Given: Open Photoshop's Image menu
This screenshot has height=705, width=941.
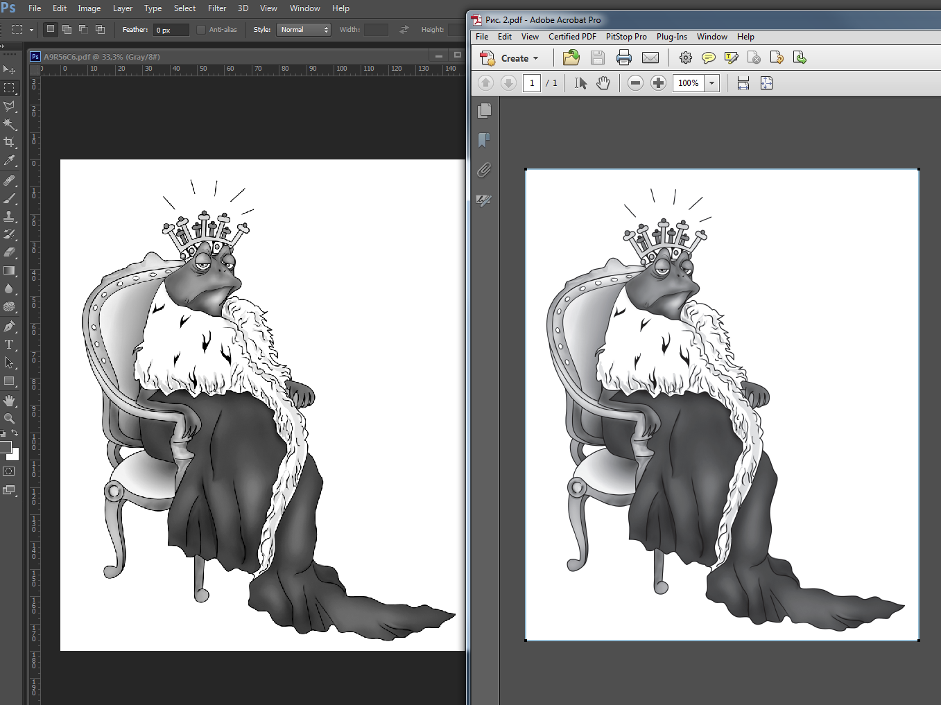Looking at the screenshot, I should point(89,8).
